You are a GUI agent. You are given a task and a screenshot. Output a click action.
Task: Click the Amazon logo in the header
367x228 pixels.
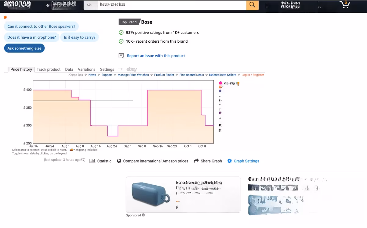pos(17,5)
